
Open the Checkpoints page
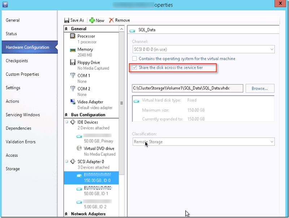pyautogui.click(x=17, y=61)
